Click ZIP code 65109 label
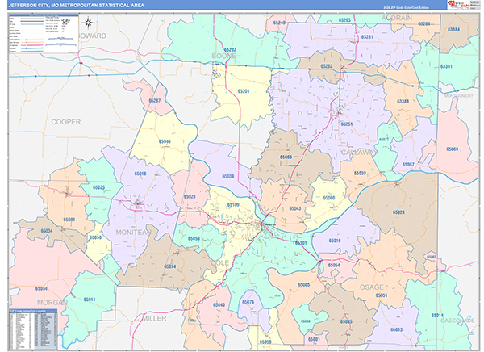Viewport: 484px width, 352px height. click(232, 205)
